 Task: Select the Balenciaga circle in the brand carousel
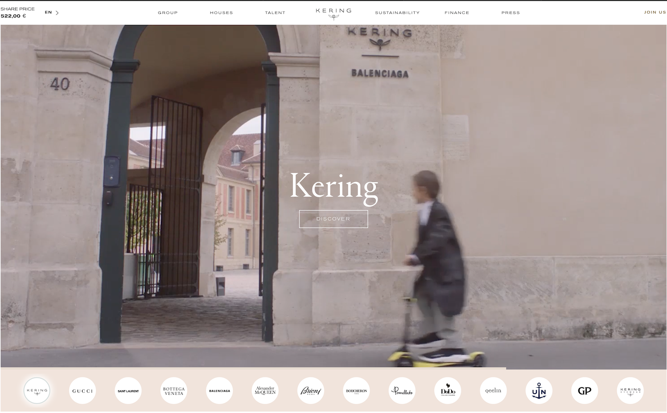click(219, 391)
